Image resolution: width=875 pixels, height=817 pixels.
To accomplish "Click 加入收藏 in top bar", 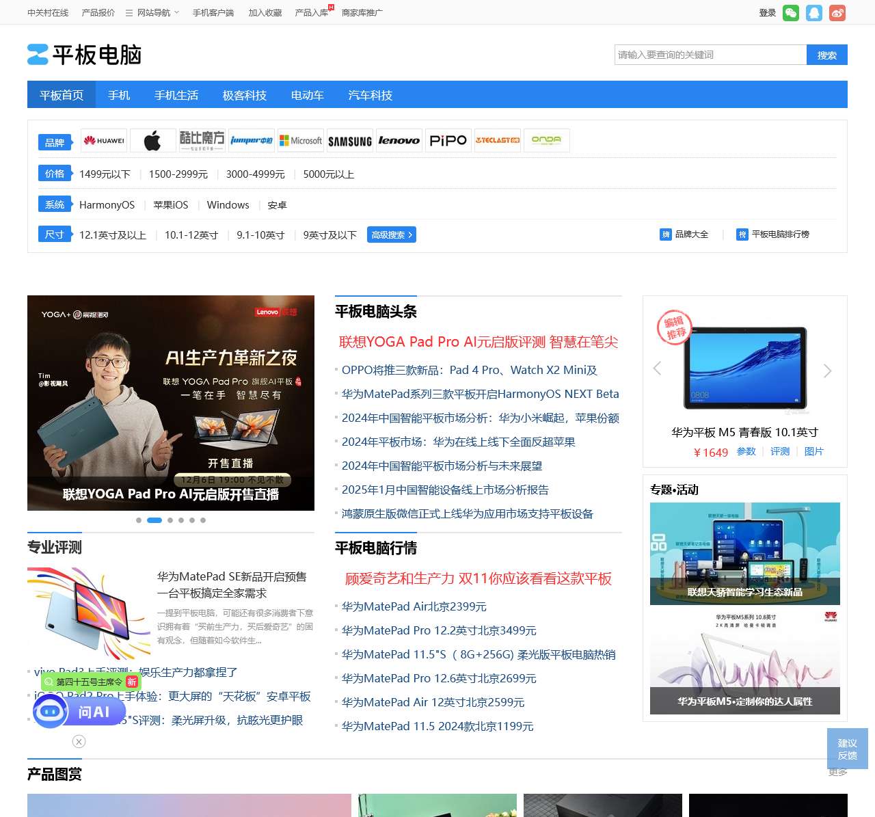I will (265, 13).
